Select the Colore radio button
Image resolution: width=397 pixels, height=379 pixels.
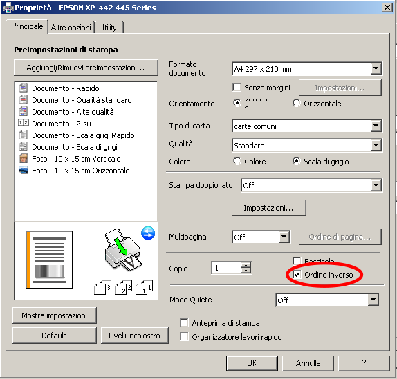237,161
